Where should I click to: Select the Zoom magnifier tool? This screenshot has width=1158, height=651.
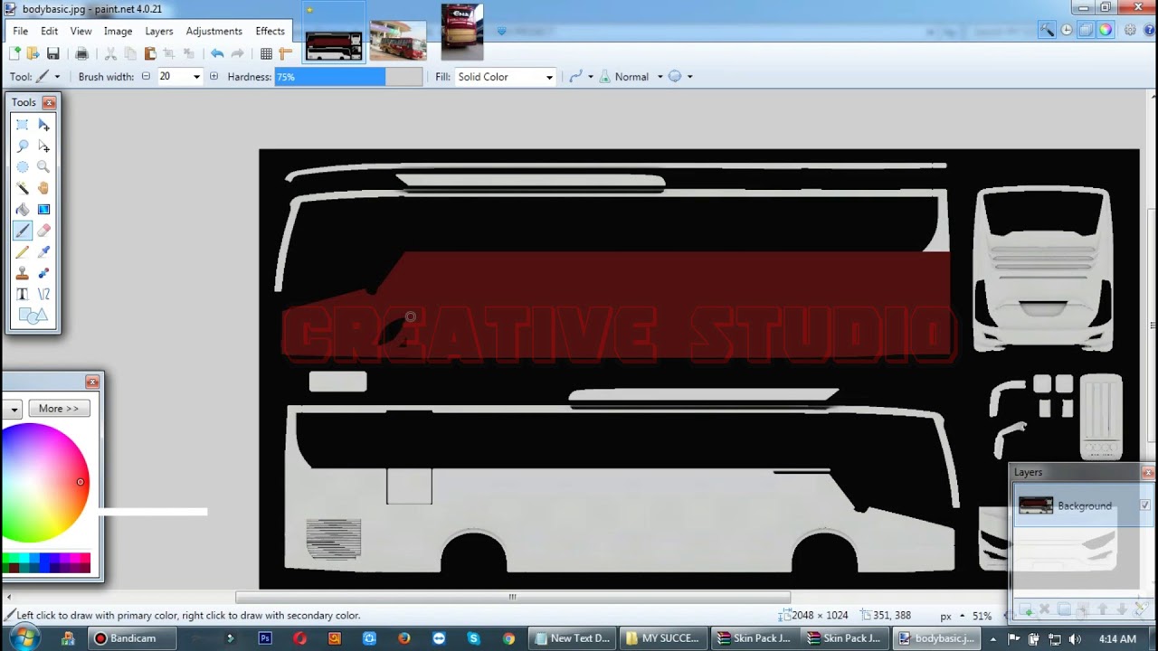pyautogui.click(x=43, y=166)
